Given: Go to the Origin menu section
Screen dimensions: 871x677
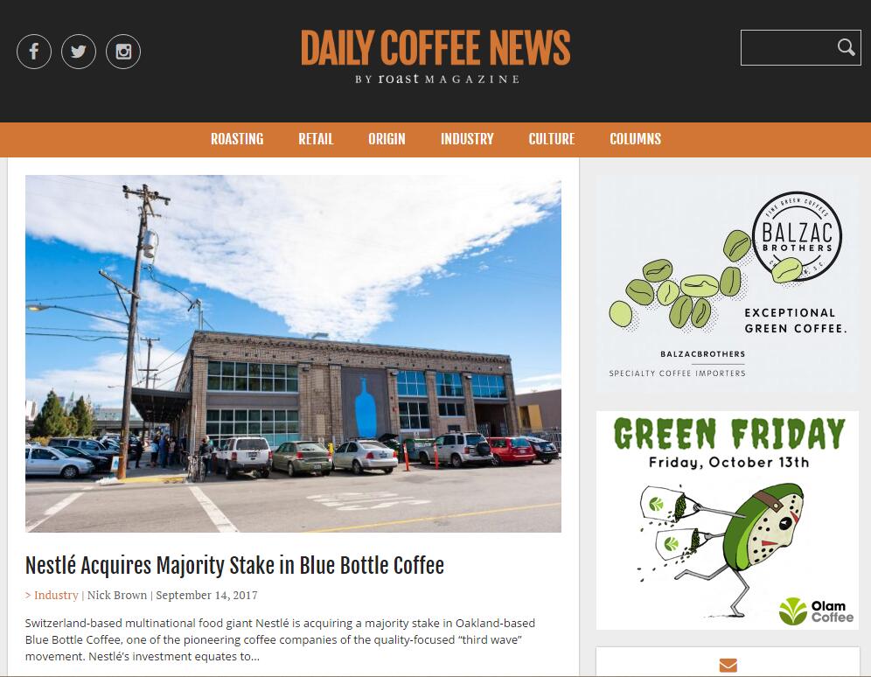Looking at the screenshot, I should (387, 139).
